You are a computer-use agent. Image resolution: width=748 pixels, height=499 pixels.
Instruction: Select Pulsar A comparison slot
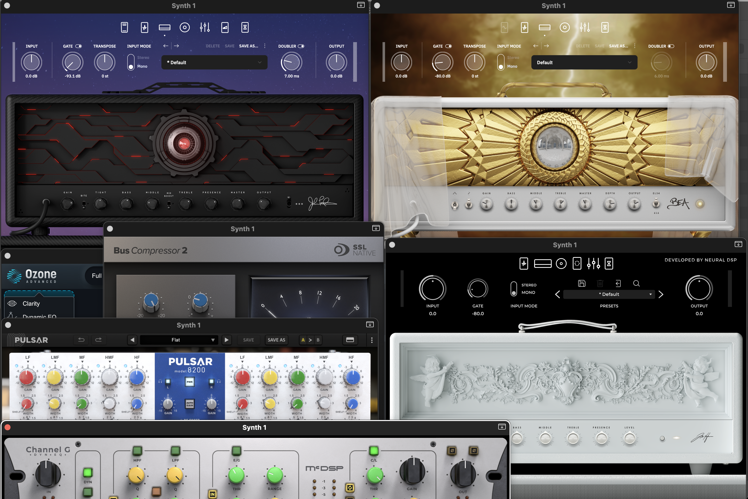coord(303,340)
